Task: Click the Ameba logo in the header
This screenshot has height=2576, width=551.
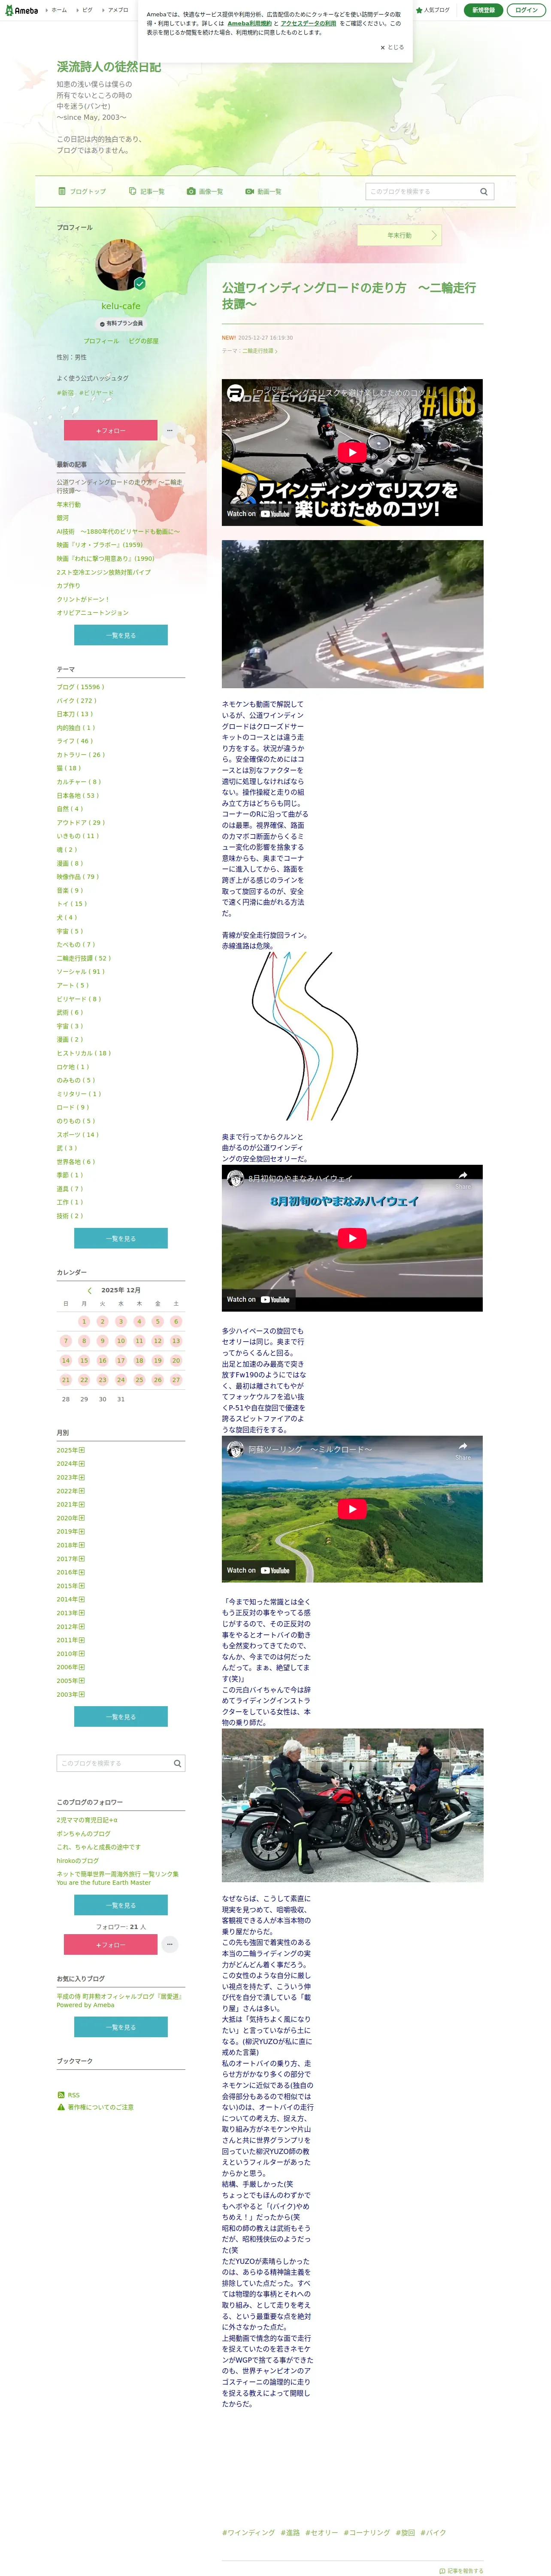Action: [x=22, y=10]
